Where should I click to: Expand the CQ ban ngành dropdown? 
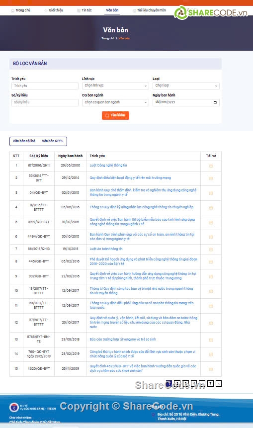click(115, 102)
